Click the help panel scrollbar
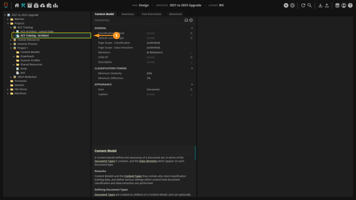The width and height of the screenshot is (356, 200). pyautogui.click(x=195, y=153)
